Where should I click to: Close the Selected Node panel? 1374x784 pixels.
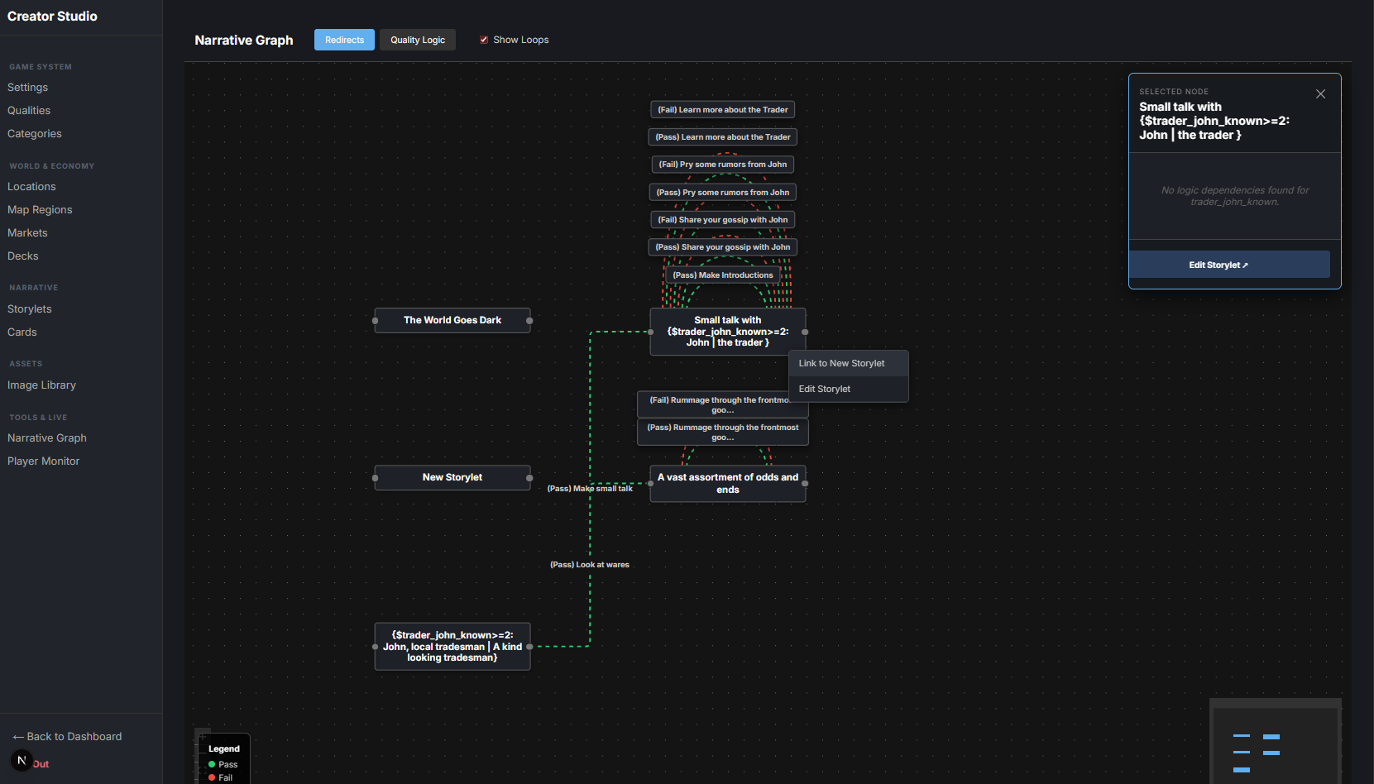click(1320, 94)
